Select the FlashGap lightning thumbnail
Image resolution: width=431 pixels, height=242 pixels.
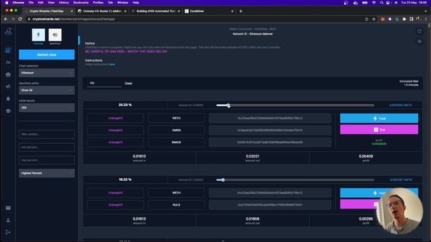coord(38,35)
